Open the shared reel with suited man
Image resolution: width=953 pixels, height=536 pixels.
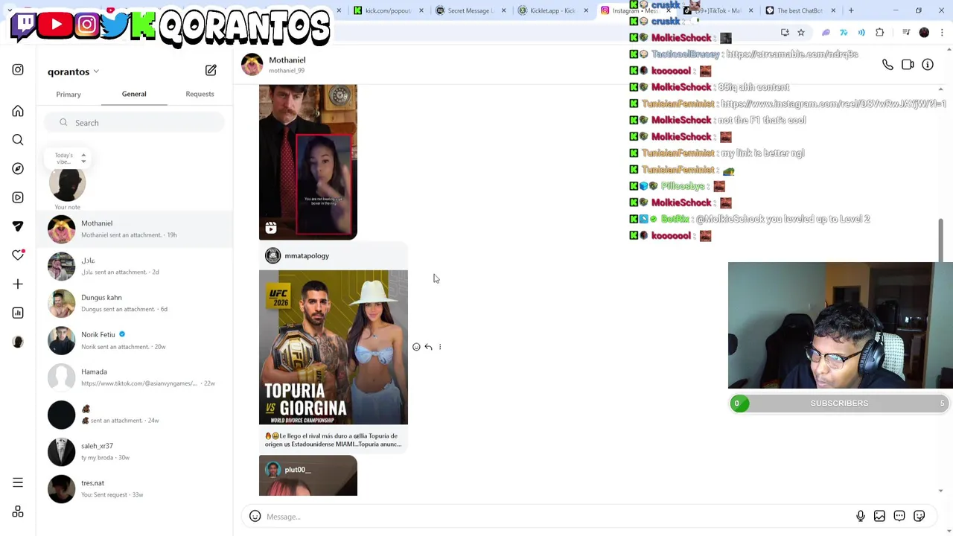click(308, 162)
